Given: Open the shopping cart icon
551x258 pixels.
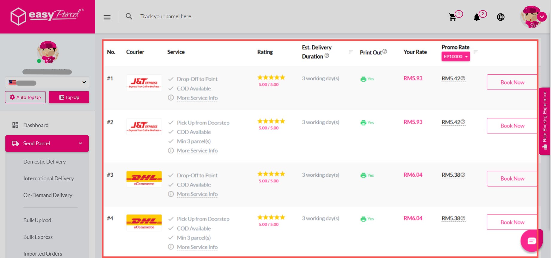Looking at the screenshot, I should 453,17.
